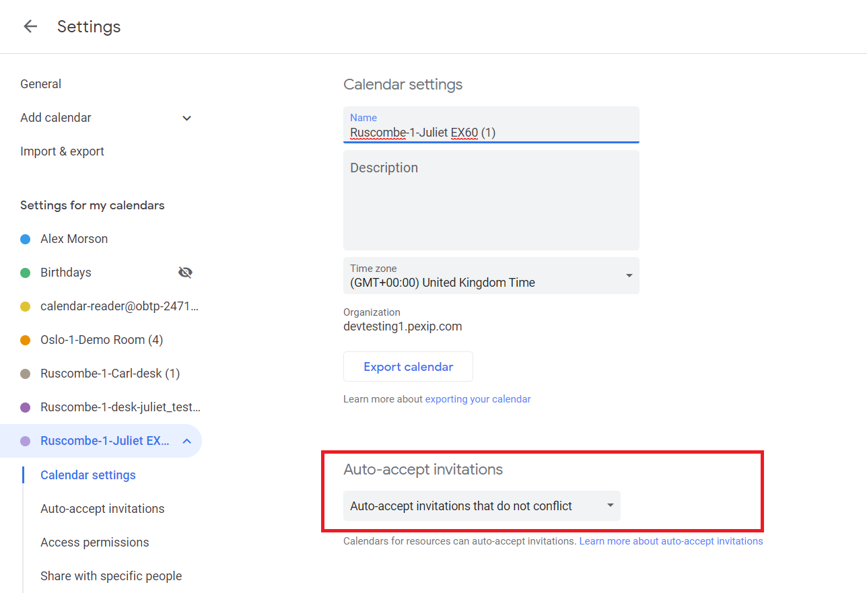This screenshot has width=867, height=593.
Task: Open Import & export settings
Action: pos(63,151)
